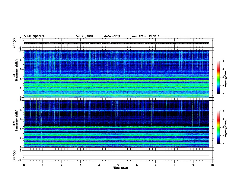
Task: Click the "10" tick on the time axis
Action: click(x=212, y=165)
